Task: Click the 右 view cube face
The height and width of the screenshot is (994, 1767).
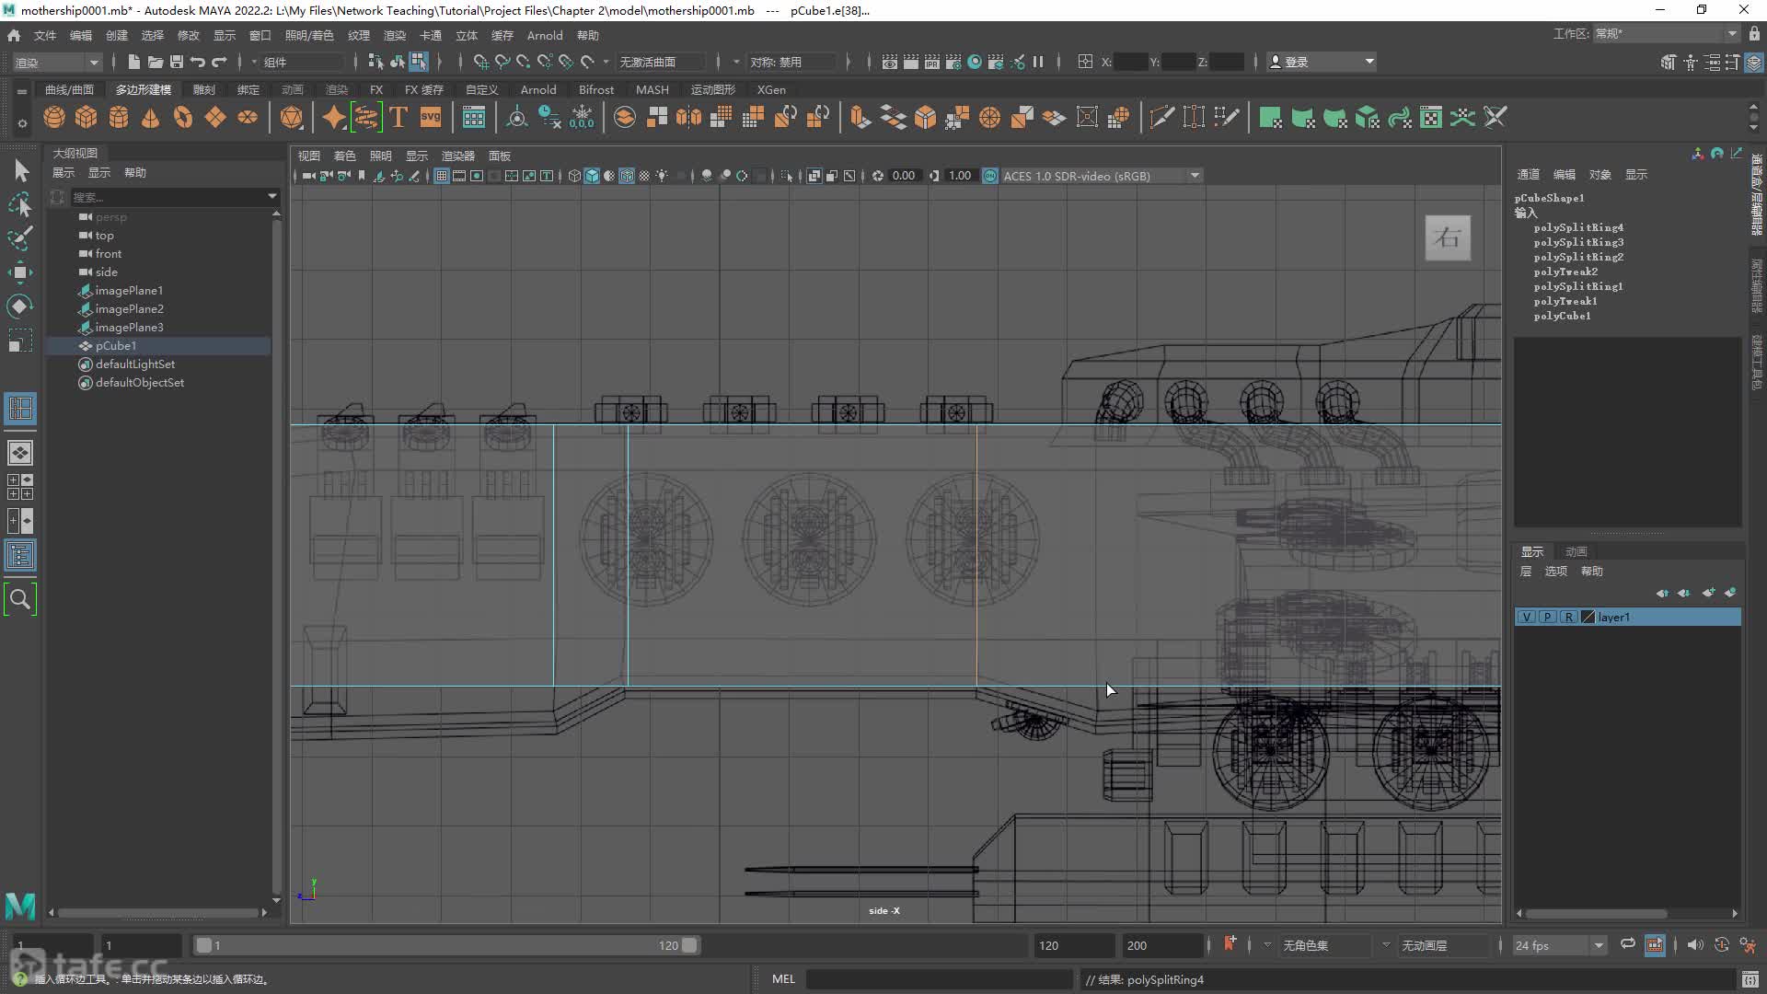Action: pyautogui.click(x=1448, y=237)
